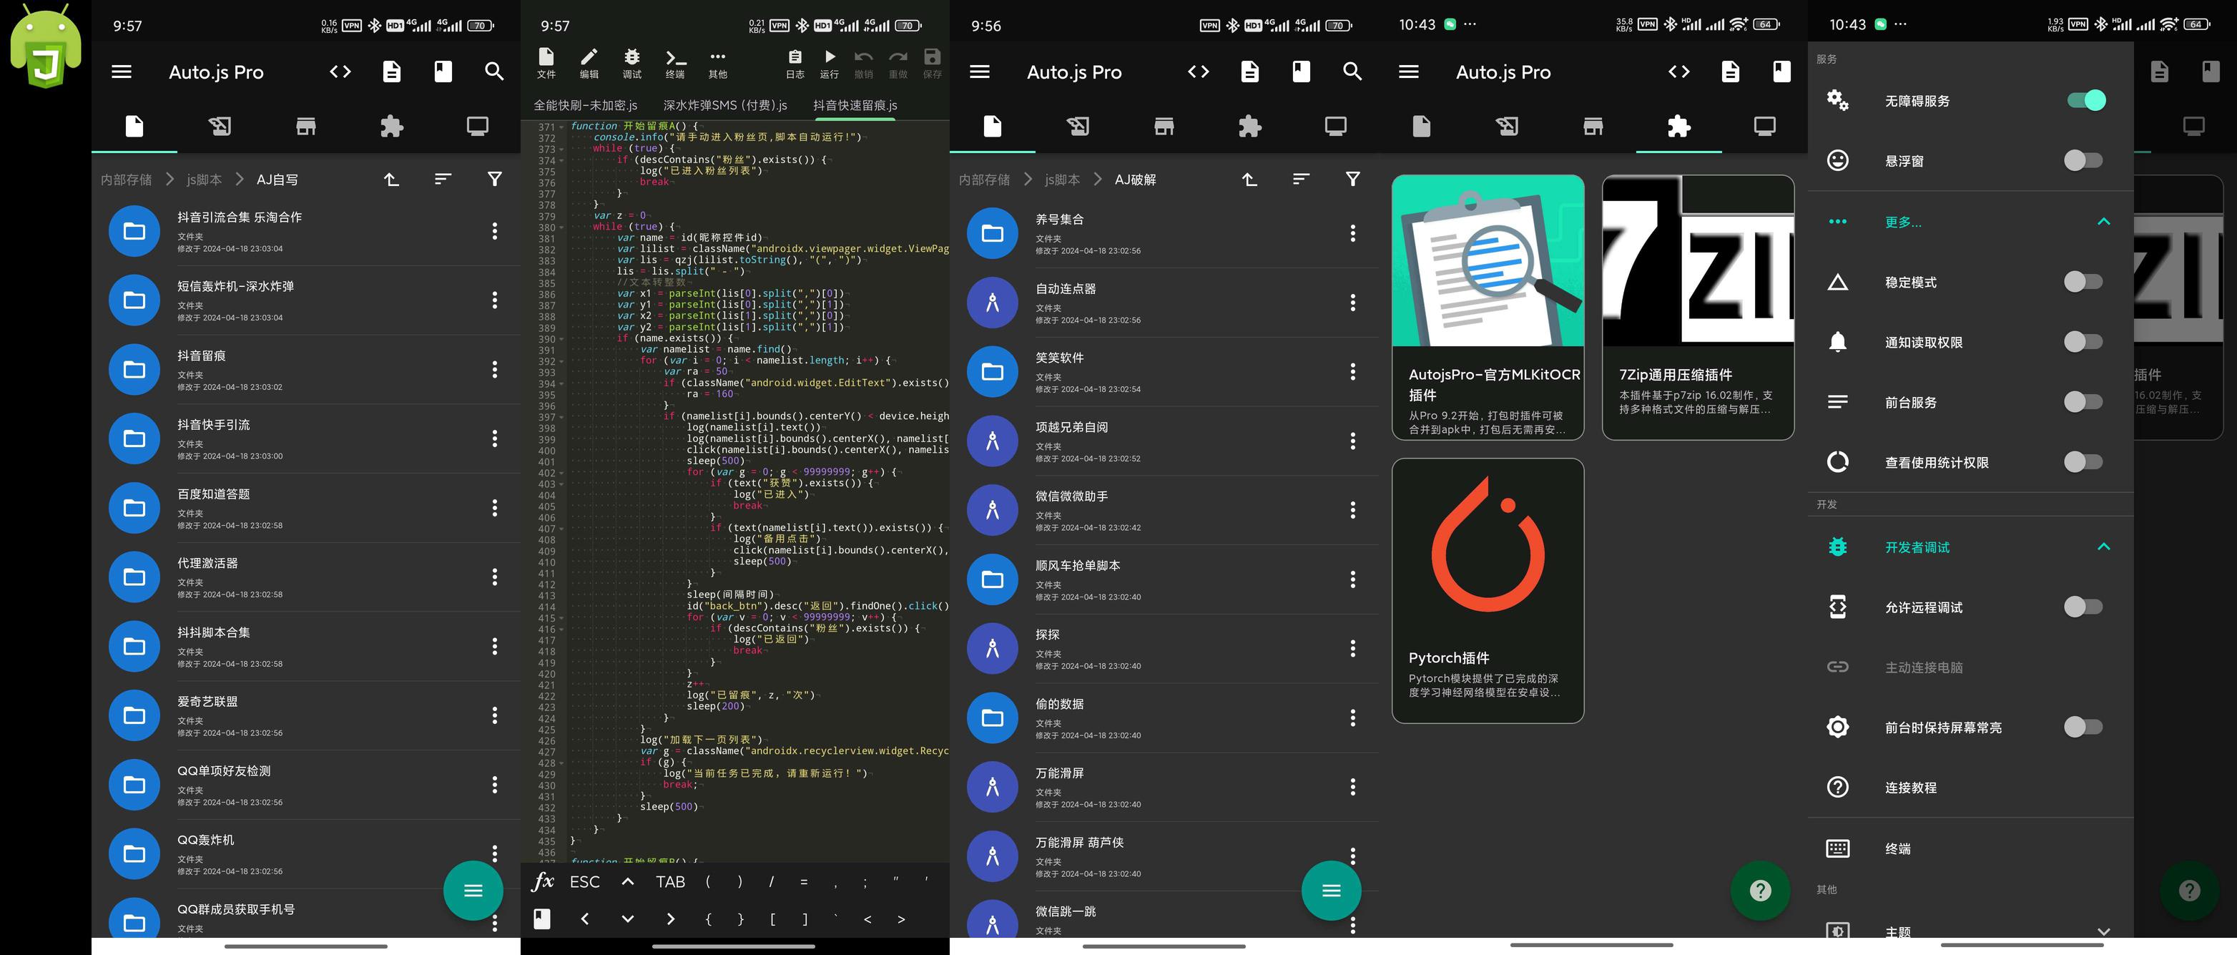Viewport: 2237px width, 955px height.
Task: Enable the 允许远程调试 switch
Action: 2083,607
